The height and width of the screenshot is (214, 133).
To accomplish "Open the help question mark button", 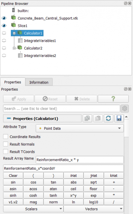I will coord(113,99).
